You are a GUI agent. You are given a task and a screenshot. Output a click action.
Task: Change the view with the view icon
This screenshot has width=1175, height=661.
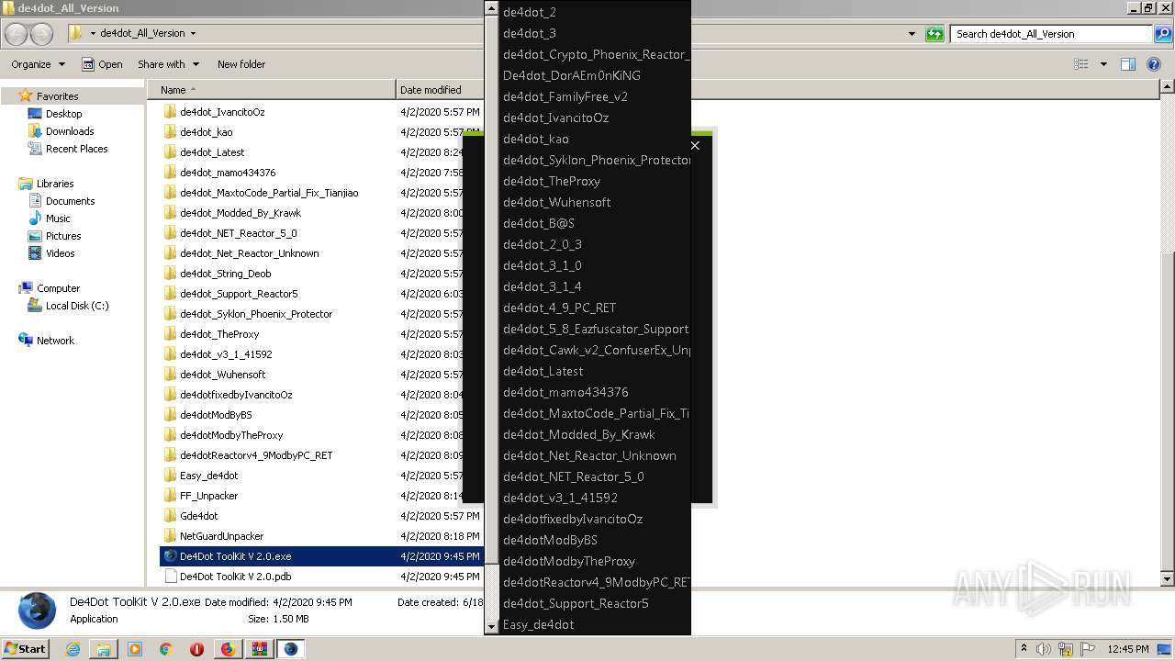[x=1081, y=64]
